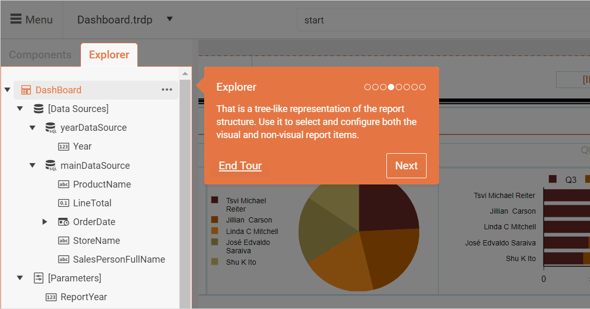590x309 pixels.
Task: Click the mainDataSource SQL icon
Action: [51, 166]
